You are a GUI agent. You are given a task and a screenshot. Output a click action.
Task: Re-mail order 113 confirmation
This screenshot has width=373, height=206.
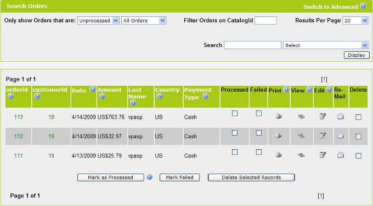click(x=341, y=116)
